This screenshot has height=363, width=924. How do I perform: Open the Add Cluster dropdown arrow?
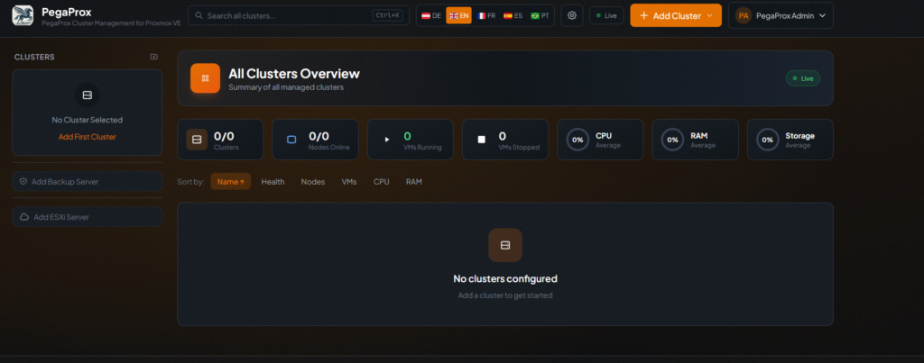click(x=709, y=16)
